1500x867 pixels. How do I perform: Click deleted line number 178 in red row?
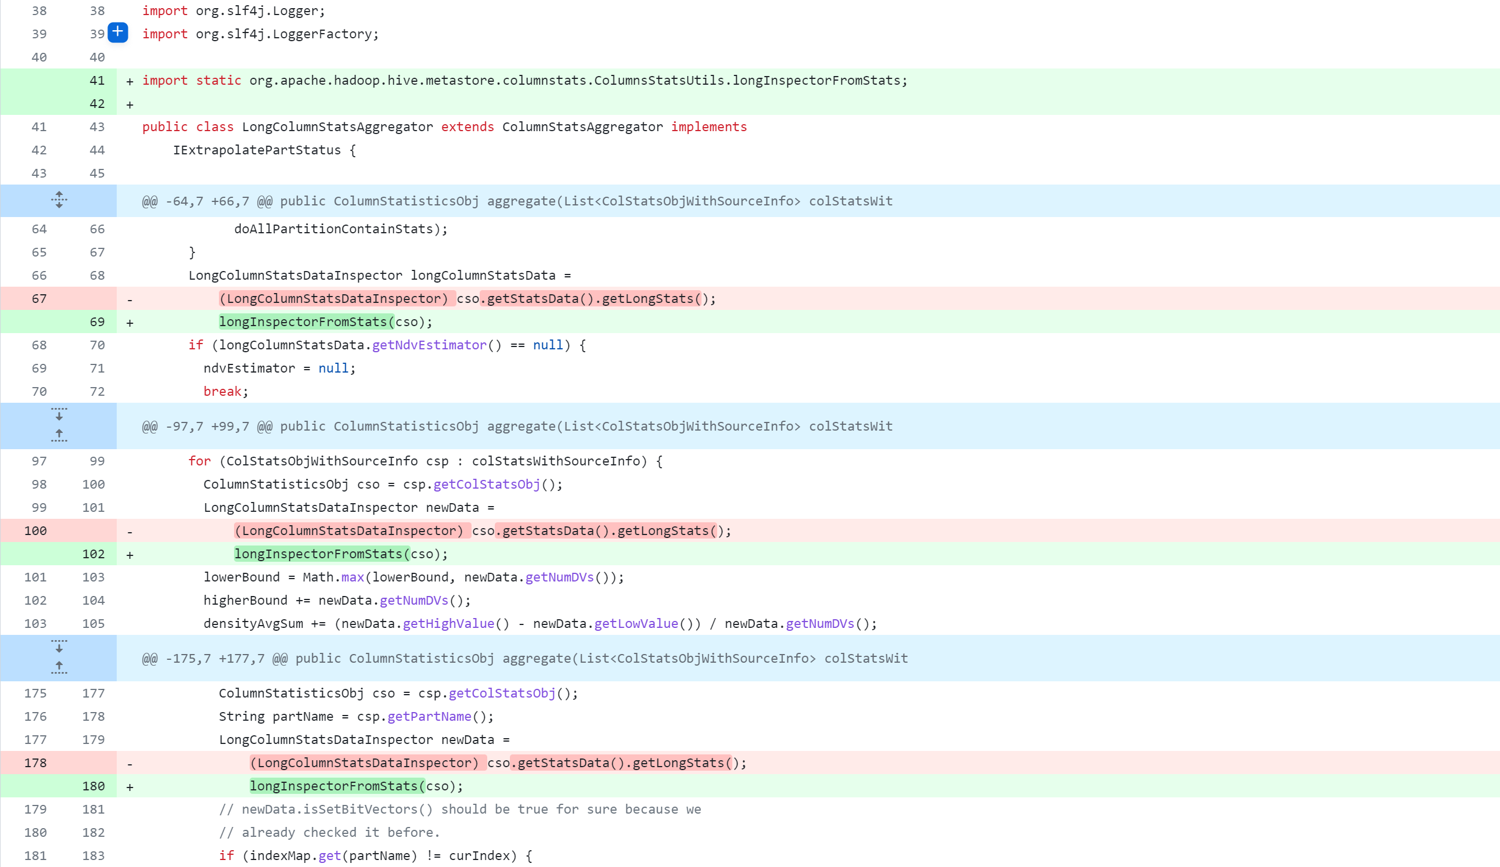(x=35, y=763)
